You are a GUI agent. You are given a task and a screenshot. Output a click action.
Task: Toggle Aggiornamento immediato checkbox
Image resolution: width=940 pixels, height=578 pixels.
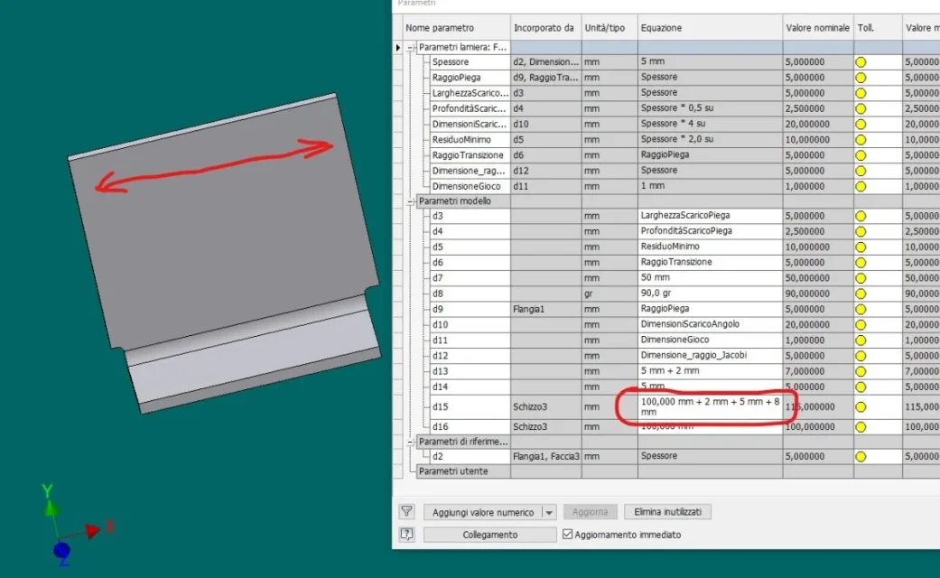568,534
